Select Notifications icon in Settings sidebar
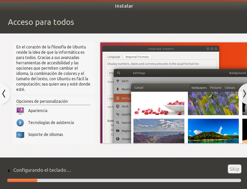 coord(118,114)
